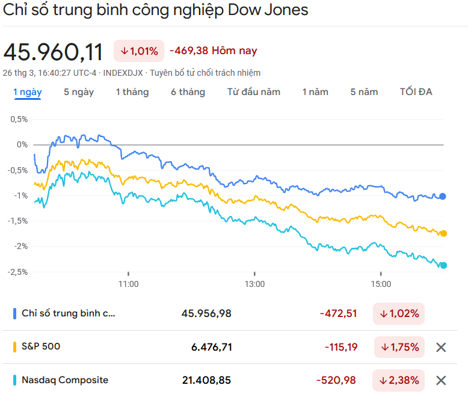The width and height of the screenshot is (468, 397).
Task: Show the 1 năm chart range
Action: point(315,92)
